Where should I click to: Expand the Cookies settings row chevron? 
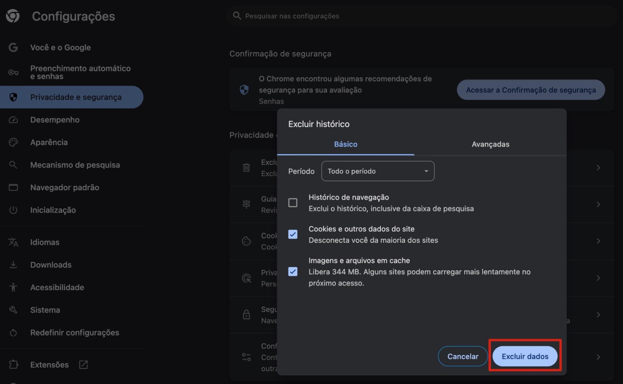tap(598, 241)
